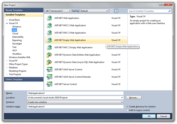The width and height of the screenshot is (177, 124).
Task: Select 'ASP.NET AJAX Server Control Extender' text
Action: pos(73,77)
